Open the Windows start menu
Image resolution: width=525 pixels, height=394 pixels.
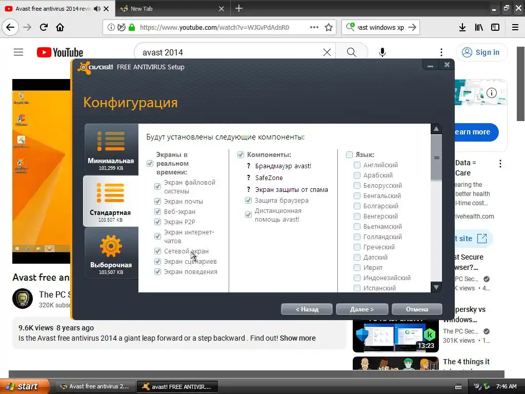(24, 386)
